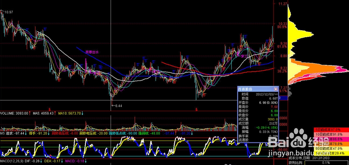Select the 最低价 row in popup
Screen dimensions: 349x165
click(258, 111)
